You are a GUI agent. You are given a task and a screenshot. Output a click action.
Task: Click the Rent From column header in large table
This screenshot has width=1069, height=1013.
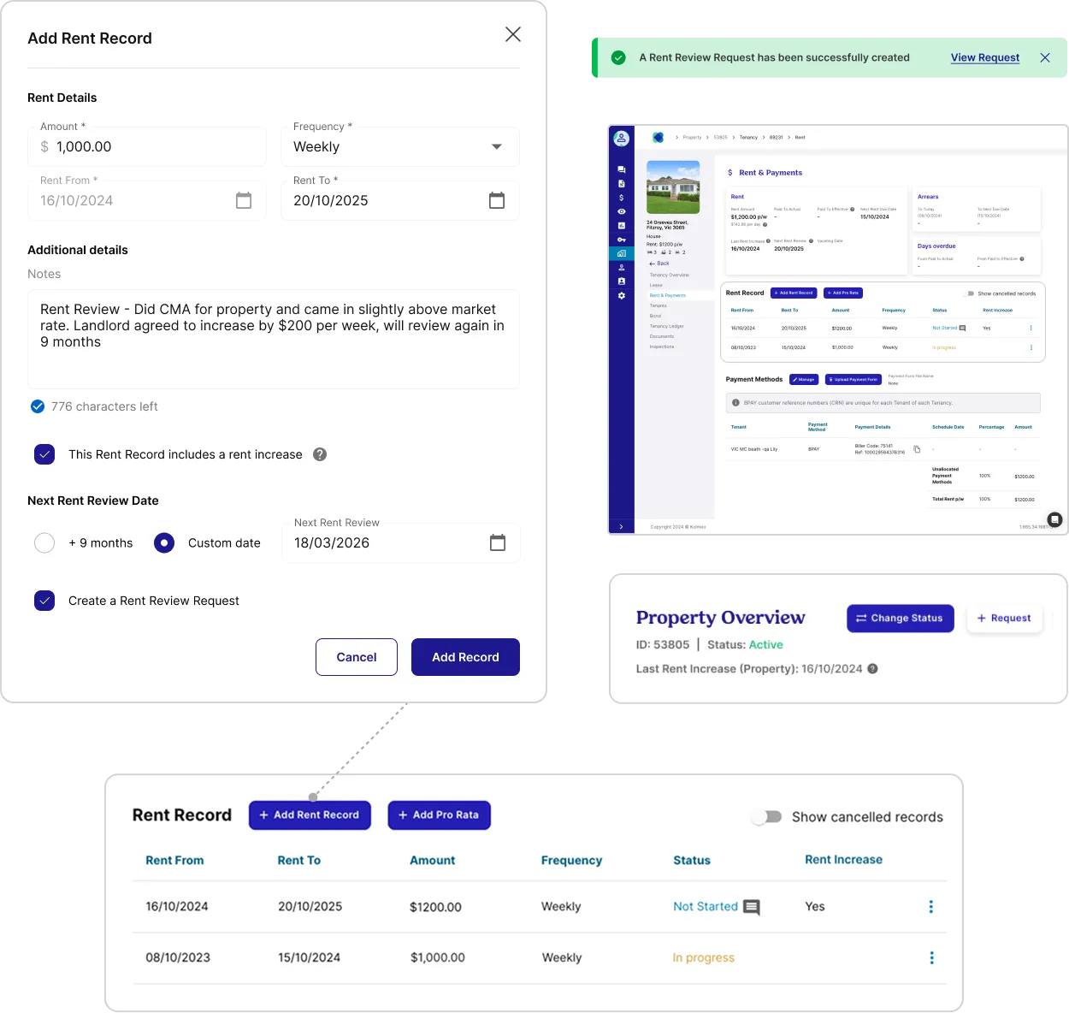pos(174,861)
